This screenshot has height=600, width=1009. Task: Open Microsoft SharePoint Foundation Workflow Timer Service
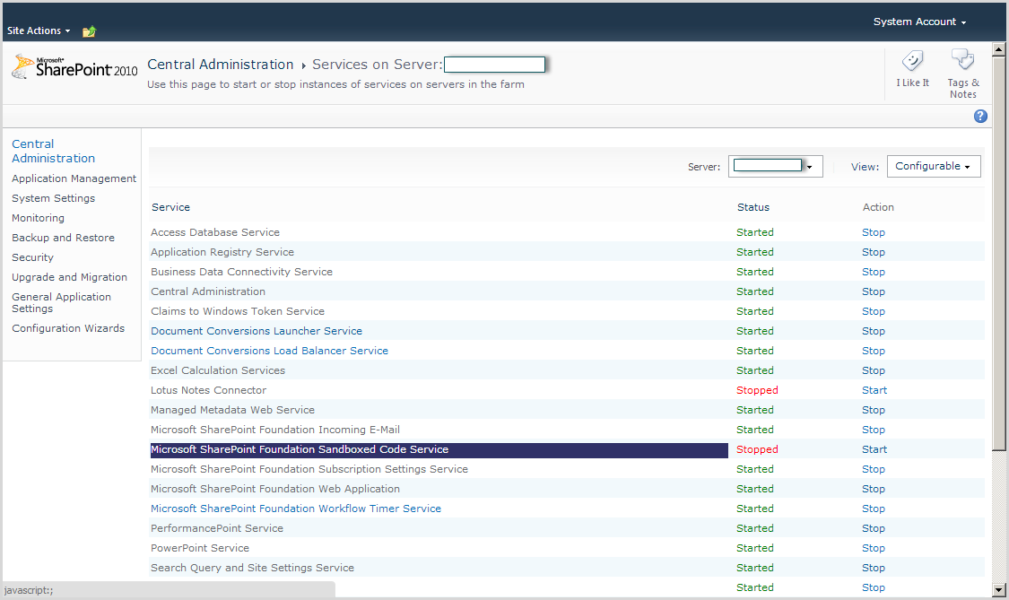(x=296, y=509)
